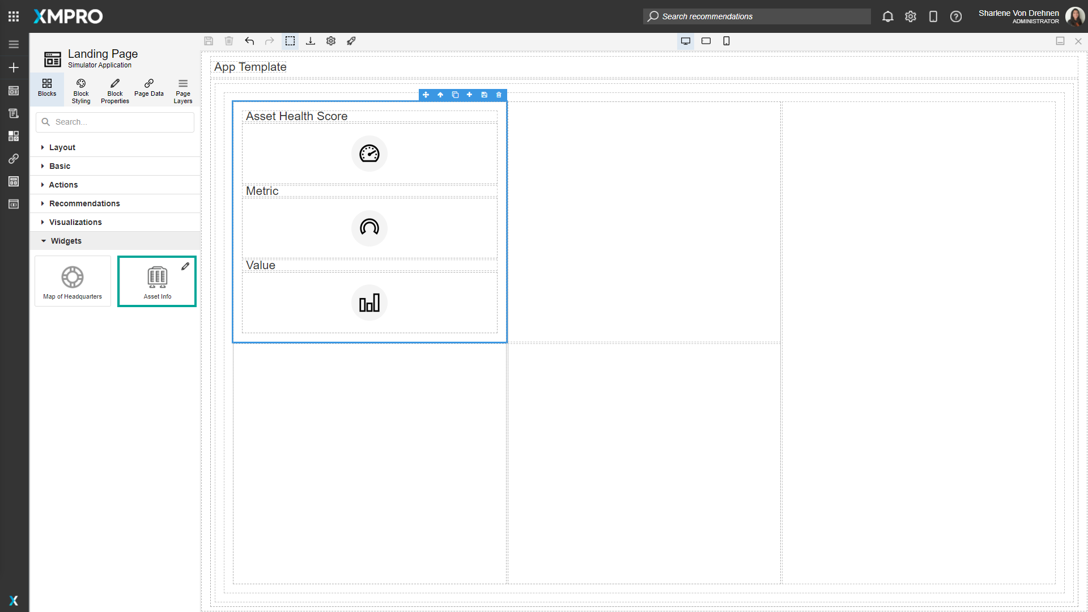Switch to the Block Styling tab

click(x=80, y=90)
